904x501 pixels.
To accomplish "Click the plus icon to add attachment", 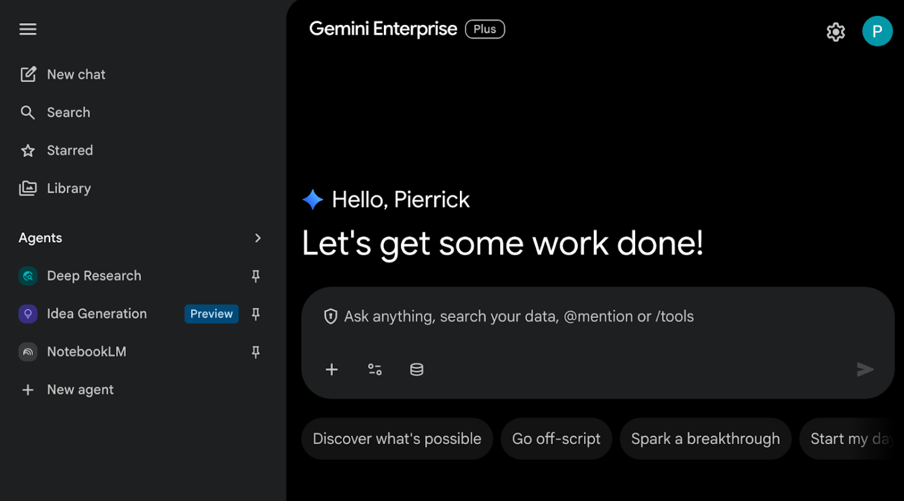I will tap(332, 370).
